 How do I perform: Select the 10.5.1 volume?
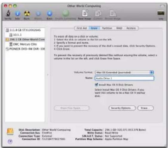pos(25,35)
